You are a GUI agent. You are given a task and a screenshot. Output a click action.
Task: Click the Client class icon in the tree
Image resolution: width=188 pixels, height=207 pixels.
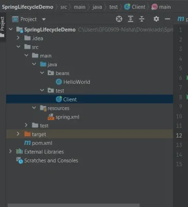click(x=59, y=99)
